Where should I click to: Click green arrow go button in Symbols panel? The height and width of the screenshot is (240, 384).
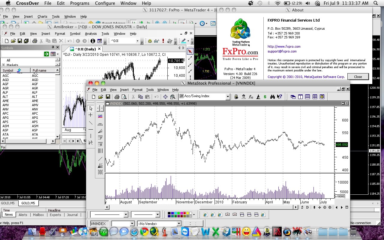[46, 54]
